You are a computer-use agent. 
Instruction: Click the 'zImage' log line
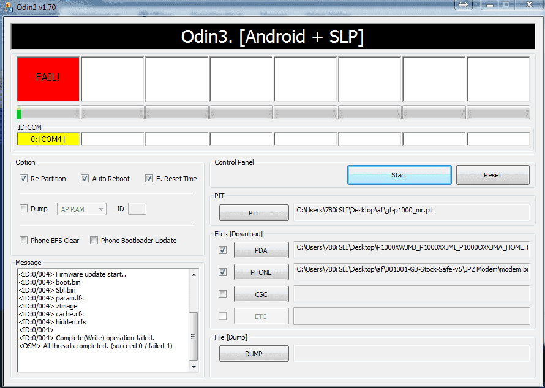coord(48,306)
